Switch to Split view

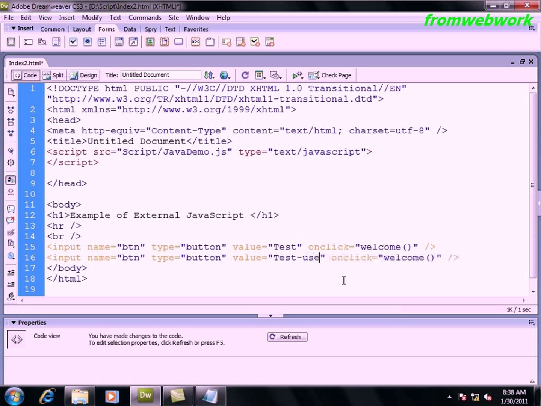click(53, 75)
